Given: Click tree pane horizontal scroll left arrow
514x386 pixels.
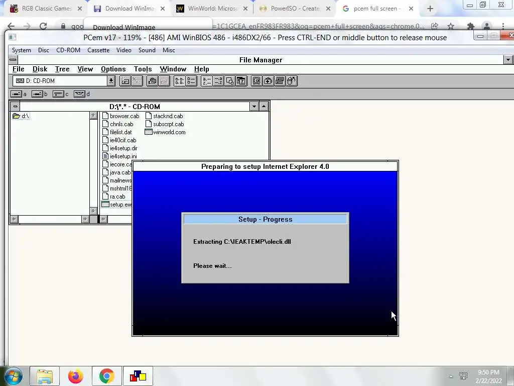Looking at the screenshot, I should click(14, 219).
